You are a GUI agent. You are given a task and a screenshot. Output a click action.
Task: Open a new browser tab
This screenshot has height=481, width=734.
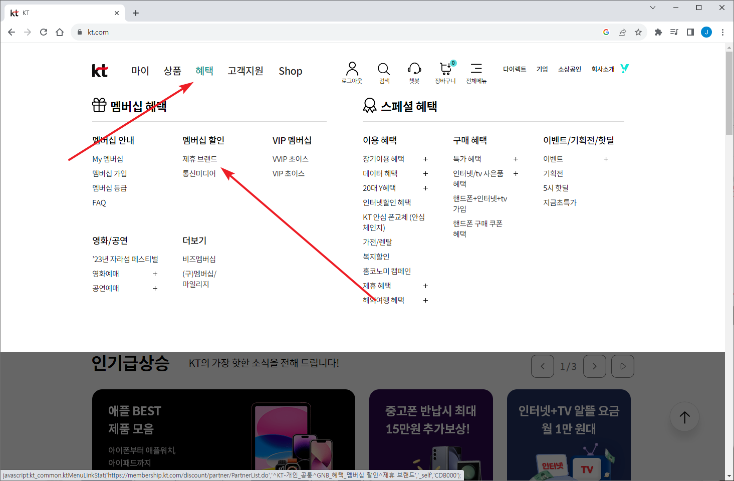pos(136,13)
